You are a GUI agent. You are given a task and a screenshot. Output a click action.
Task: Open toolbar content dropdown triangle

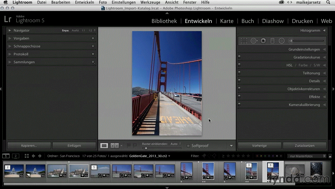pos(231,146)
